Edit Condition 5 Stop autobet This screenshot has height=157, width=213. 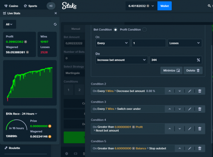click(x=190, y=148)
